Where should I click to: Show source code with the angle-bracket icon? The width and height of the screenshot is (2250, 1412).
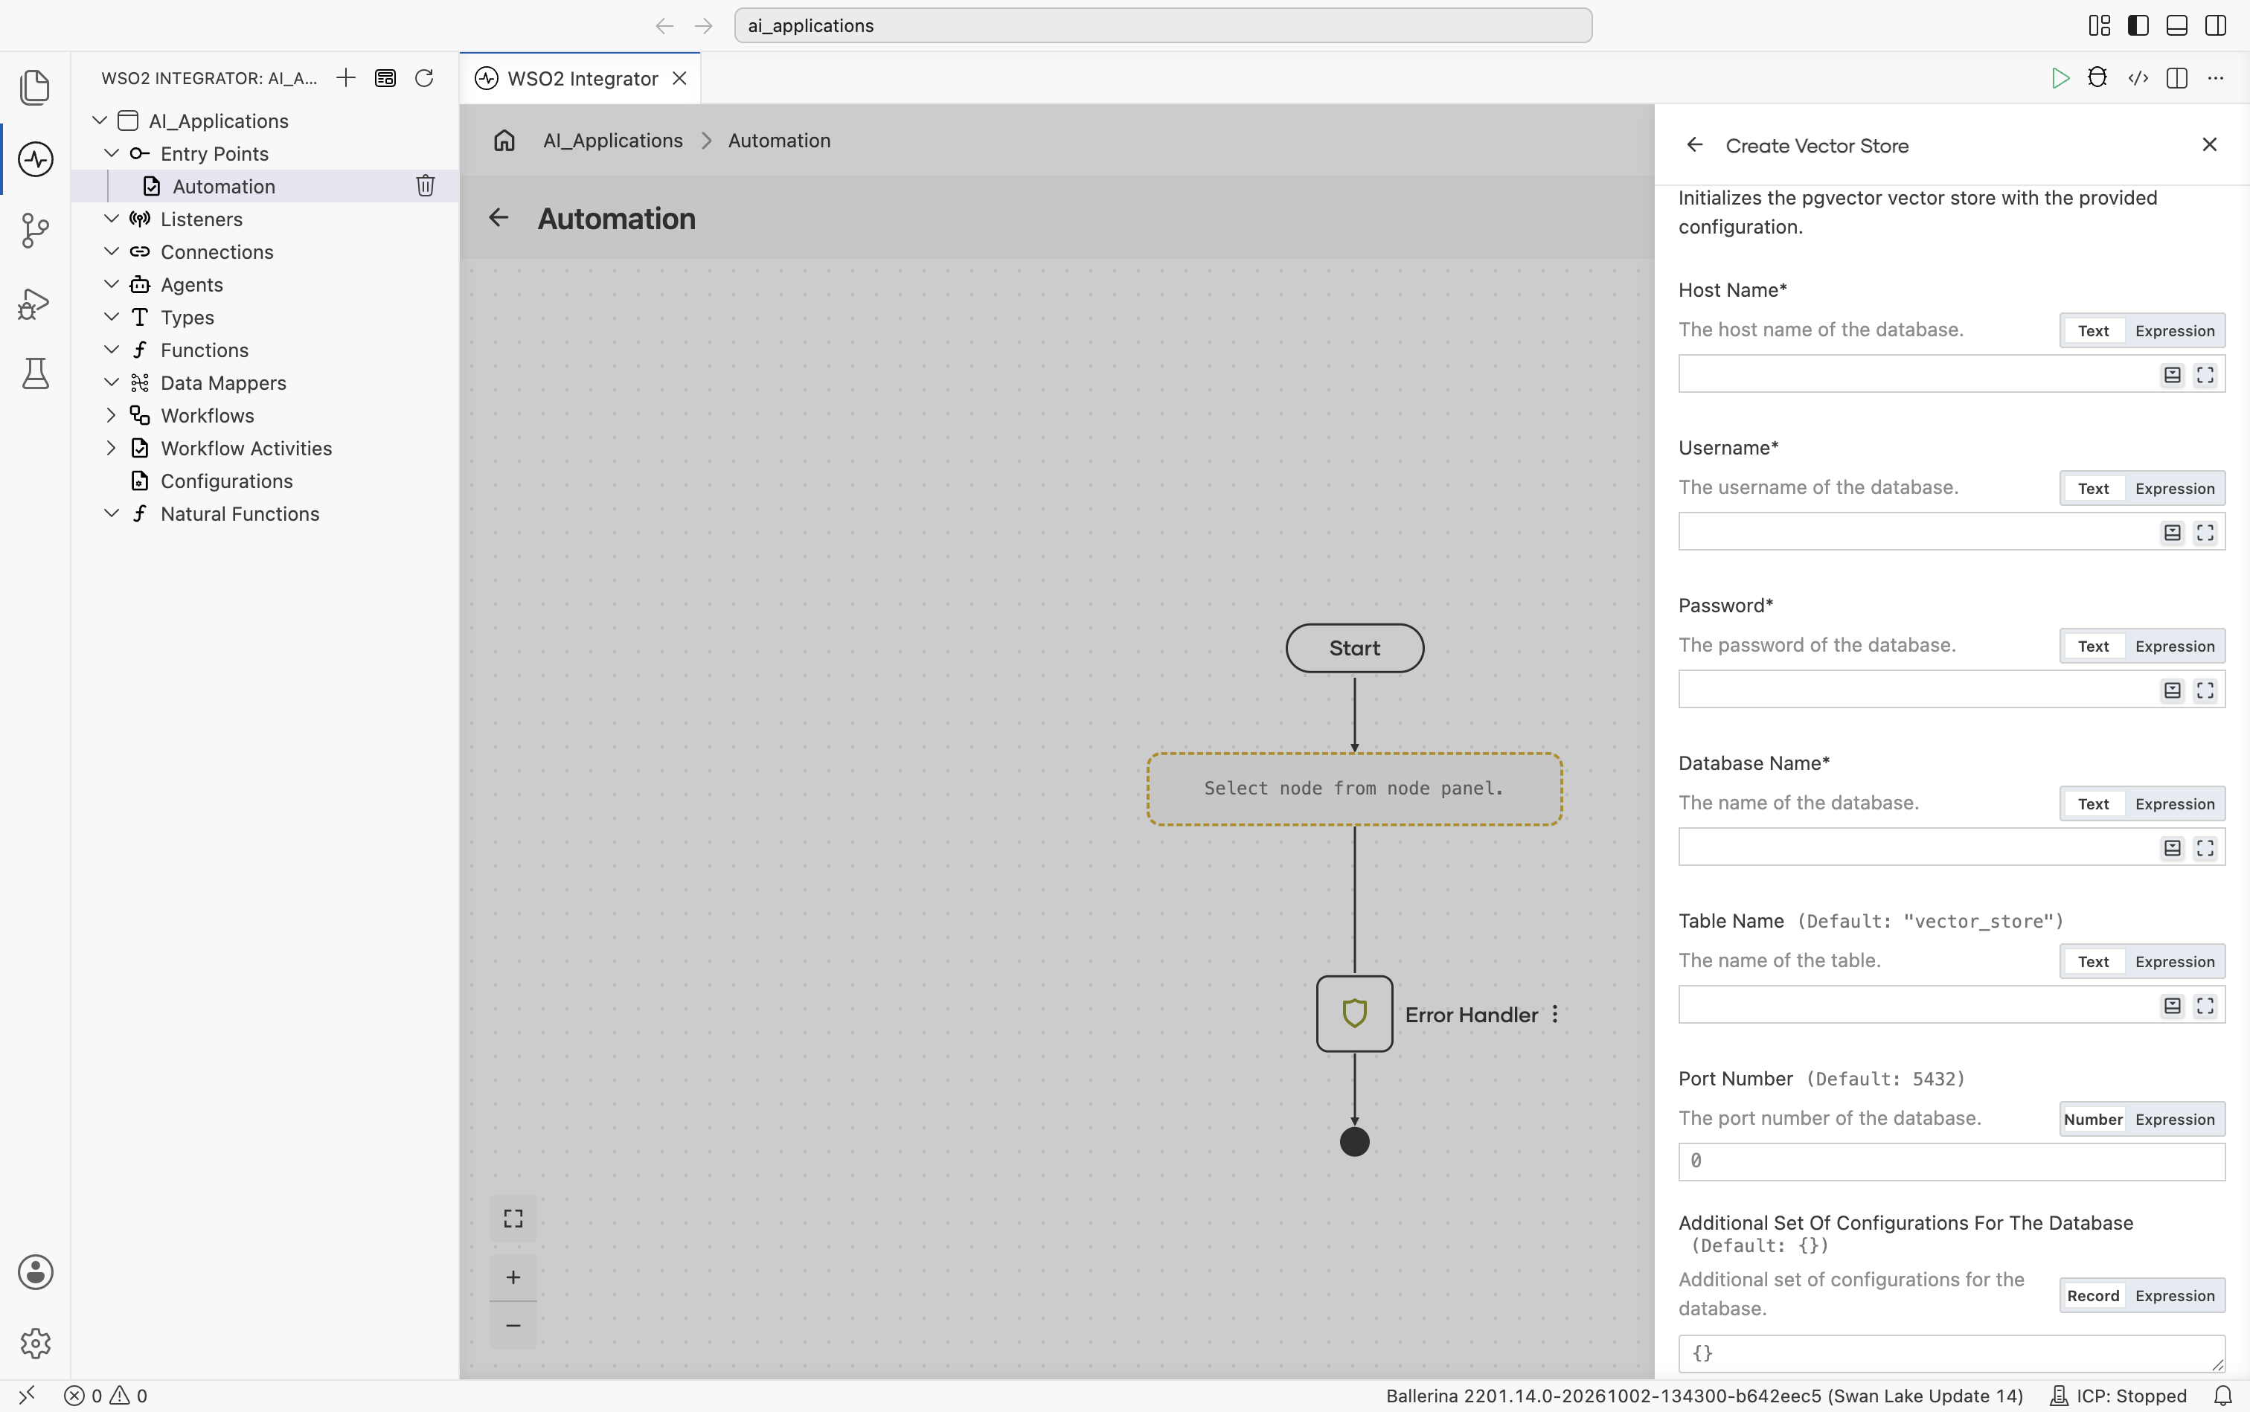tap(2138, 78)
